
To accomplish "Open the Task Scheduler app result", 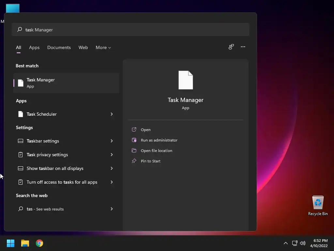I will [66, 114].
